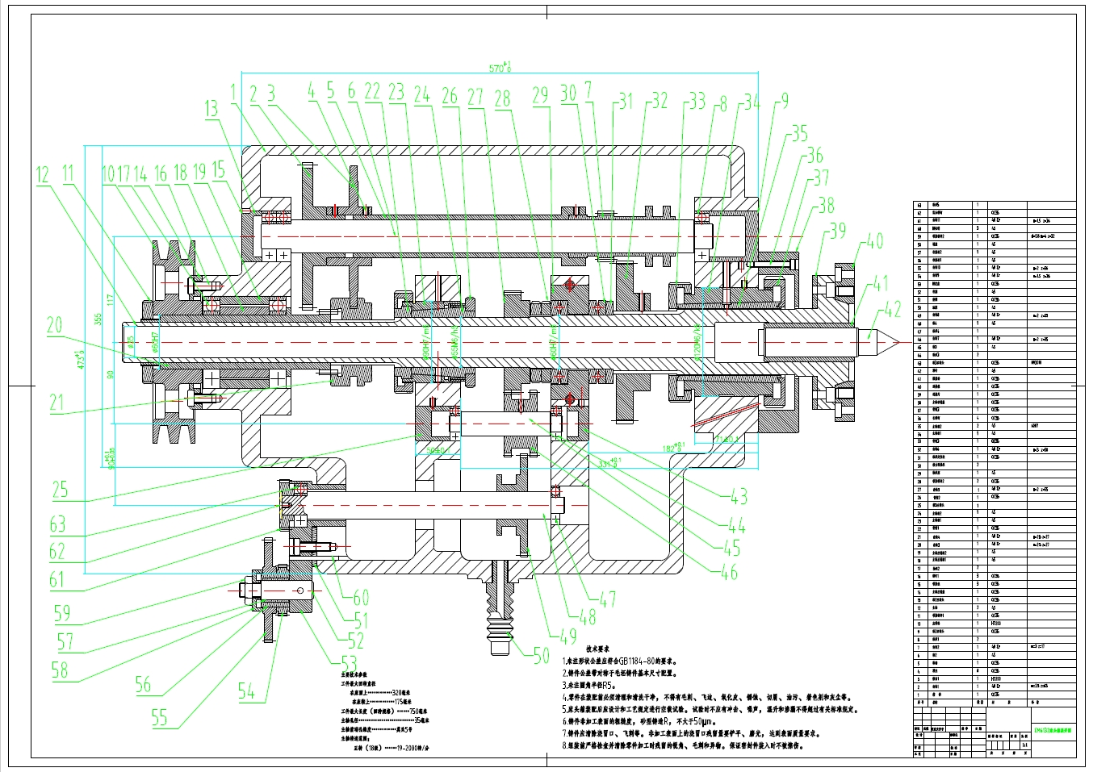Screen dimensions: 1093x772
Task: Click the callout label 30
Action: coord(568,92)
